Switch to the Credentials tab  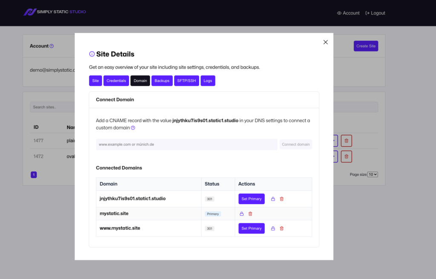116,80
